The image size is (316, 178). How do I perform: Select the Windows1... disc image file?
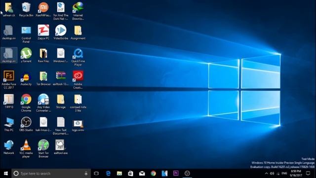pos(61,55)
